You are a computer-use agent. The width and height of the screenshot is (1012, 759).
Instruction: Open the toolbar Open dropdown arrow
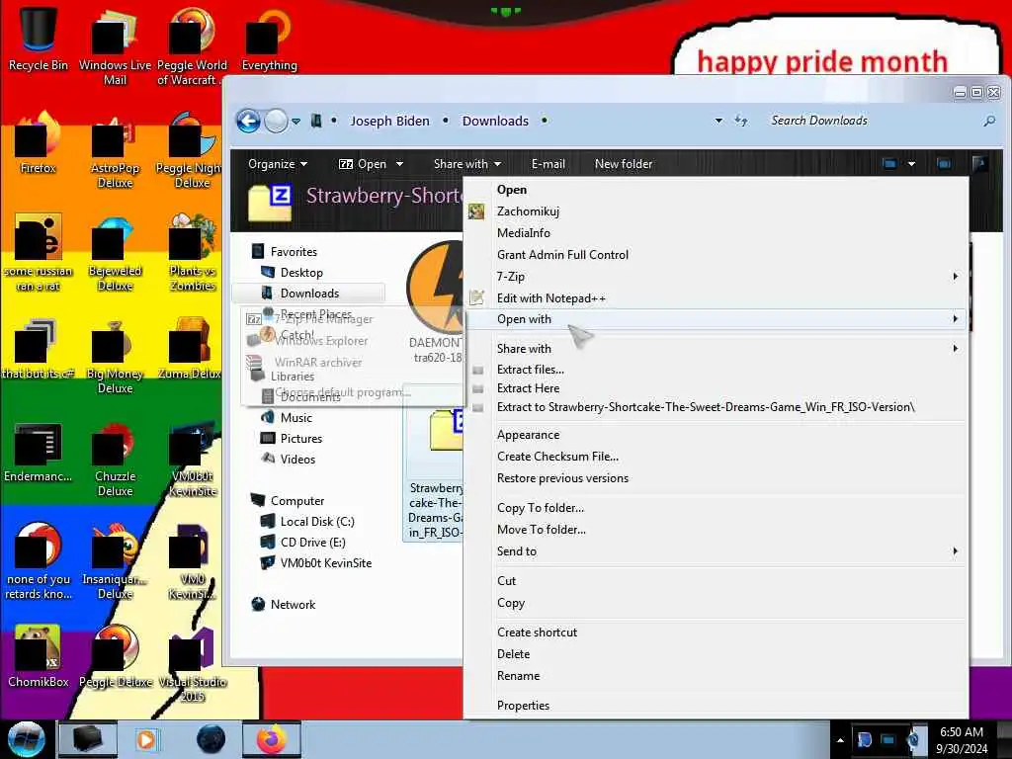point(399,164)
